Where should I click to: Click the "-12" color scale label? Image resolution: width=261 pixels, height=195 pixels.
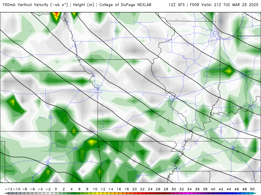click(8, 189)
